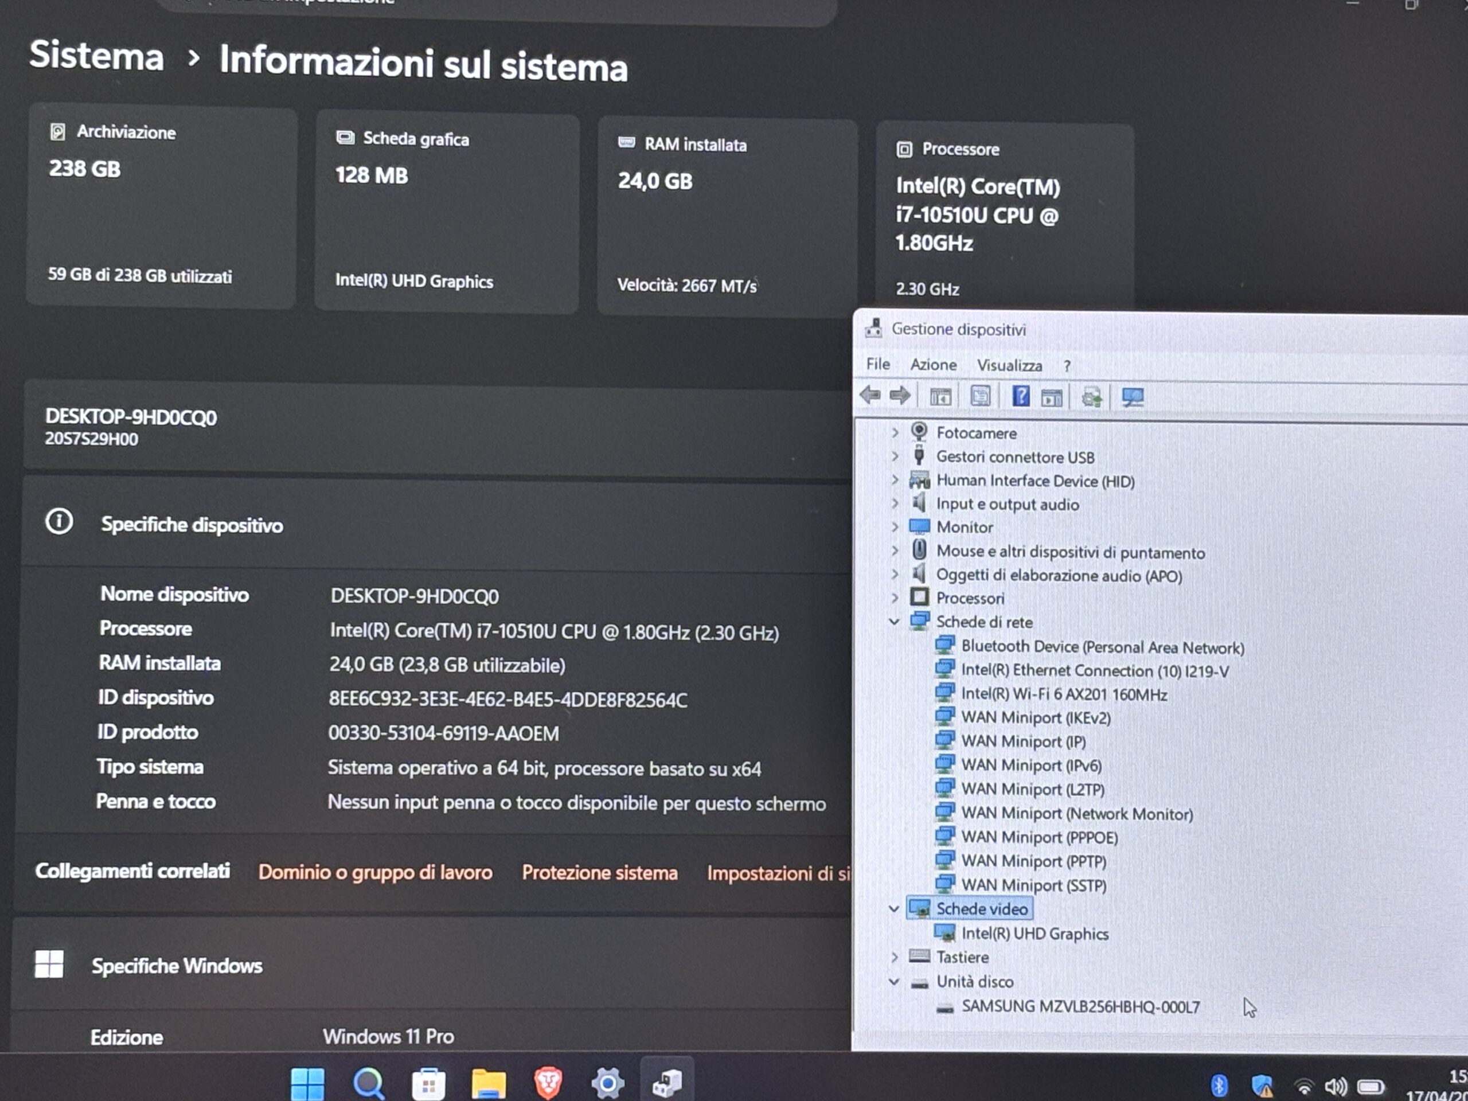This screenshot has width=1468, height=1101.
Task: Open File Explorer from the taskbar
Action: click(x=488, y=1084)
